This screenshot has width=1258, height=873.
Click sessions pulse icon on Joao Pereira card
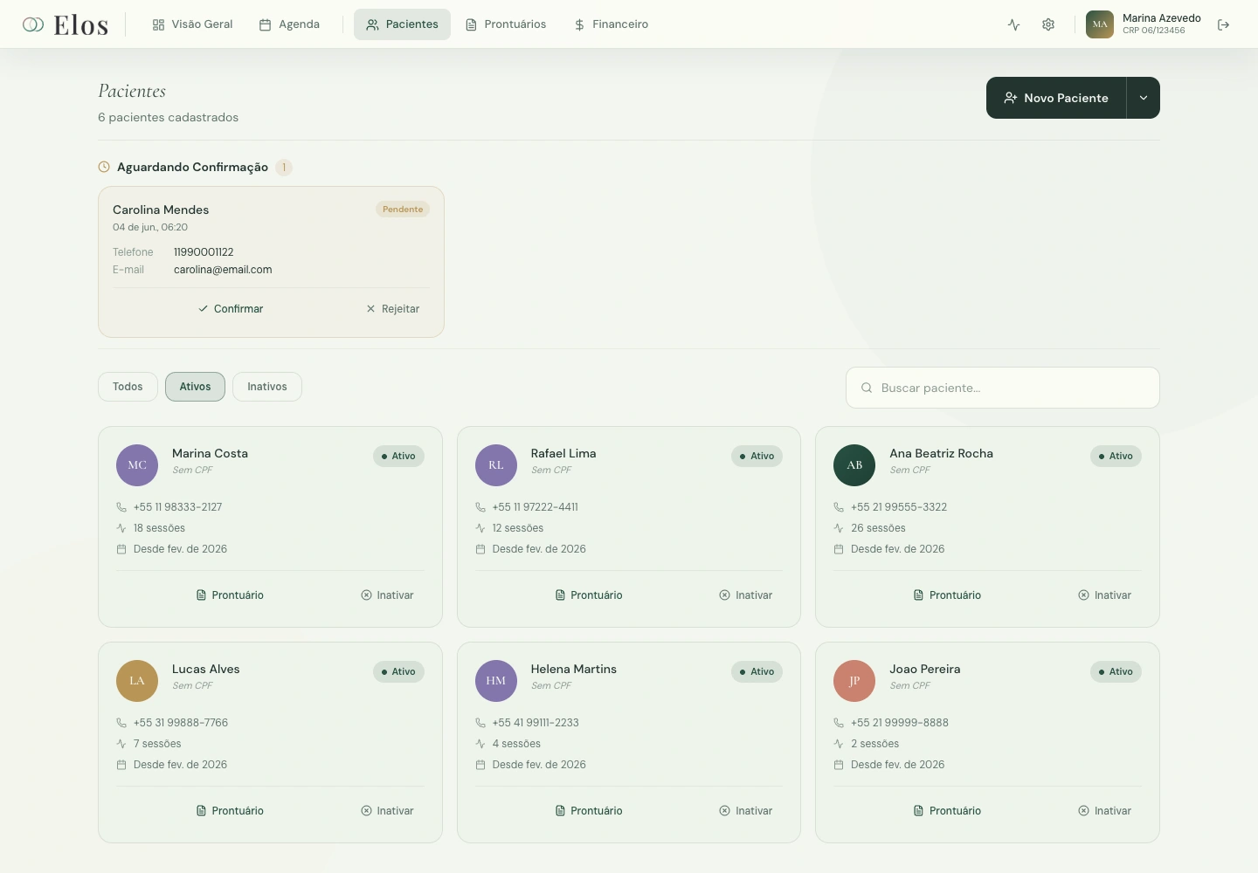click(x=839, y=744)
